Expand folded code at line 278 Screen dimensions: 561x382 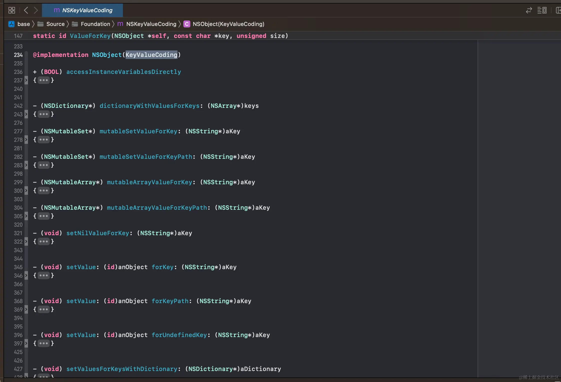point(26,140)
